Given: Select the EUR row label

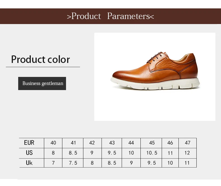Looking at the screenshot, I should point(29,143).
